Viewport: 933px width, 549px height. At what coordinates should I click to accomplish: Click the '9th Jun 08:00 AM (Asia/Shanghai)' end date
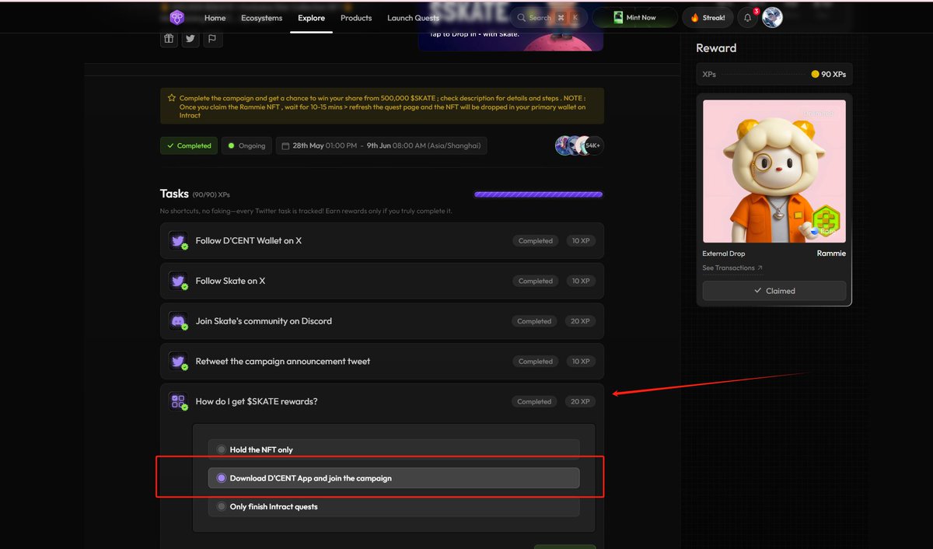423,145
